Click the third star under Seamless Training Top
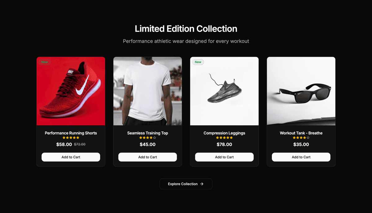The width and height of the screenshot is (372, 213). click(x=147, y=137)
